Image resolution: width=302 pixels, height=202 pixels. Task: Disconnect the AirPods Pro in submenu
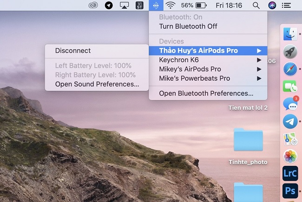point(97,50)
